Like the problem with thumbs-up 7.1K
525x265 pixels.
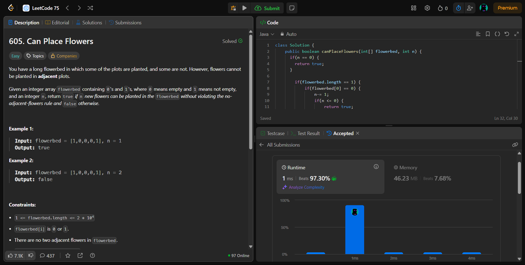(16, 255)
